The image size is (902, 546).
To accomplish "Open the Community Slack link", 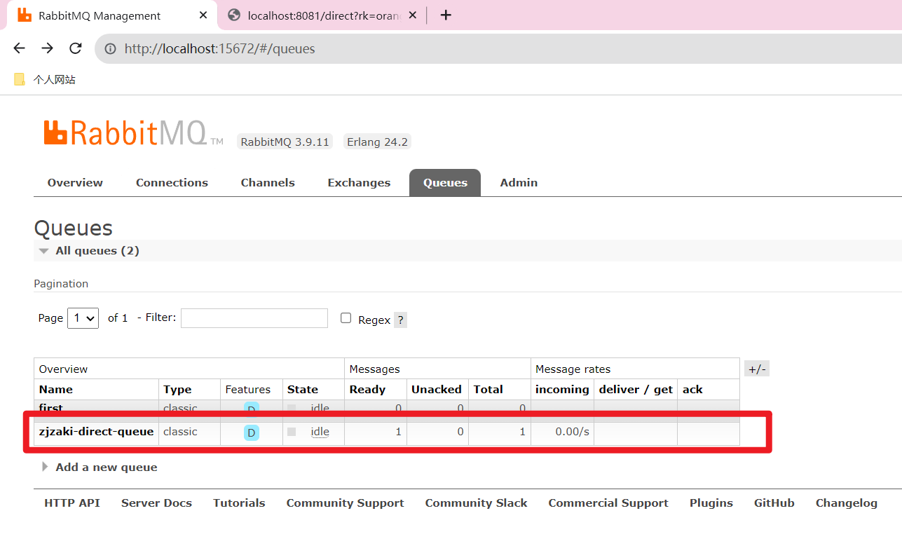I will click(x=476, y=503).
